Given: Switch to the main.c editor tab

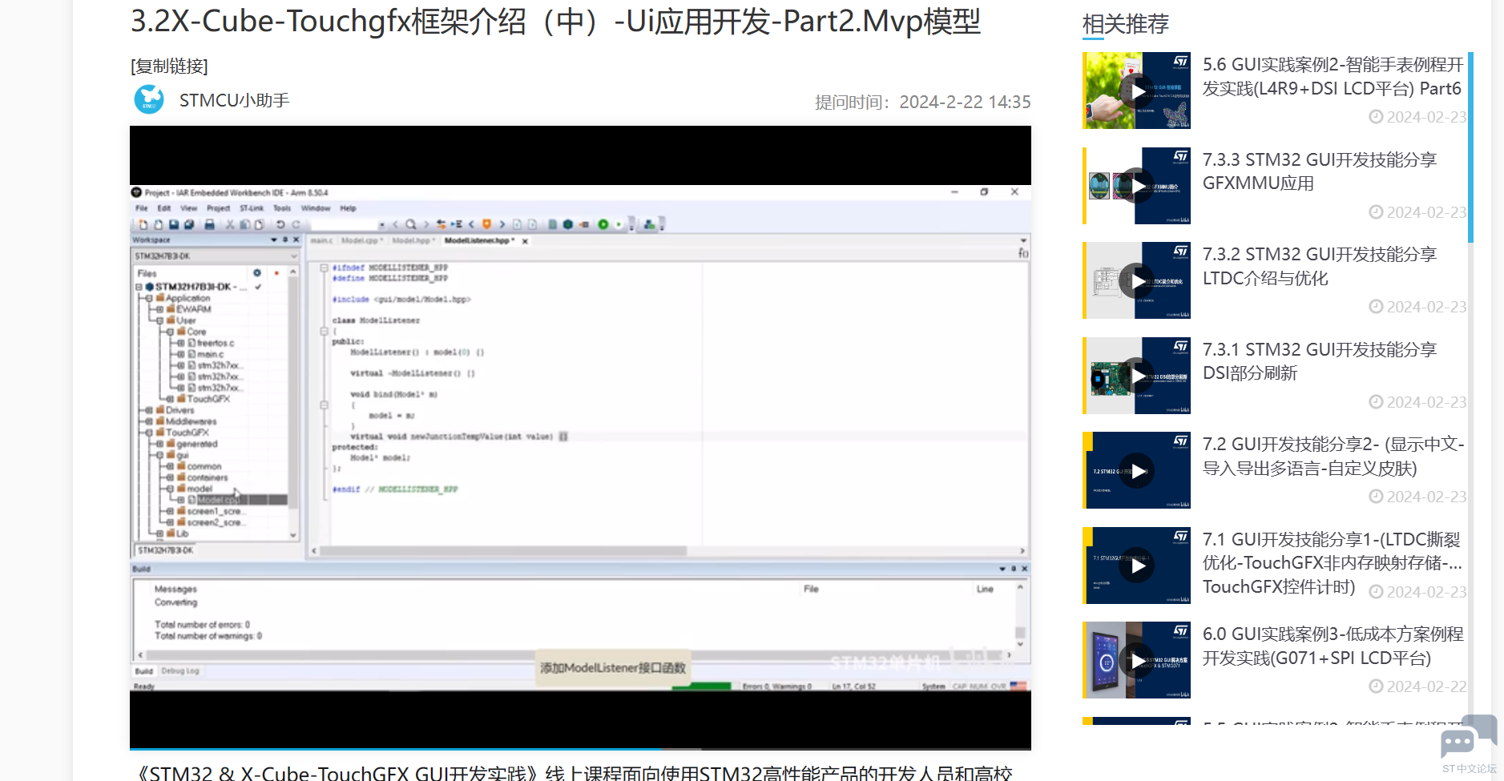Looking at the screenshot, I should click(322, 240).
